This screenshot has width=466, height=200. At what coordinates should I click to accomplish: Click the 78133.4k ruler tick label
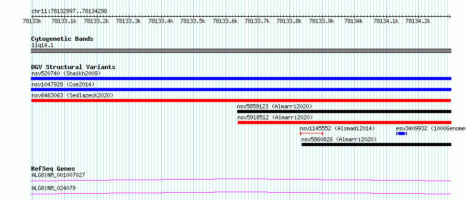click(x=161, y=21)
